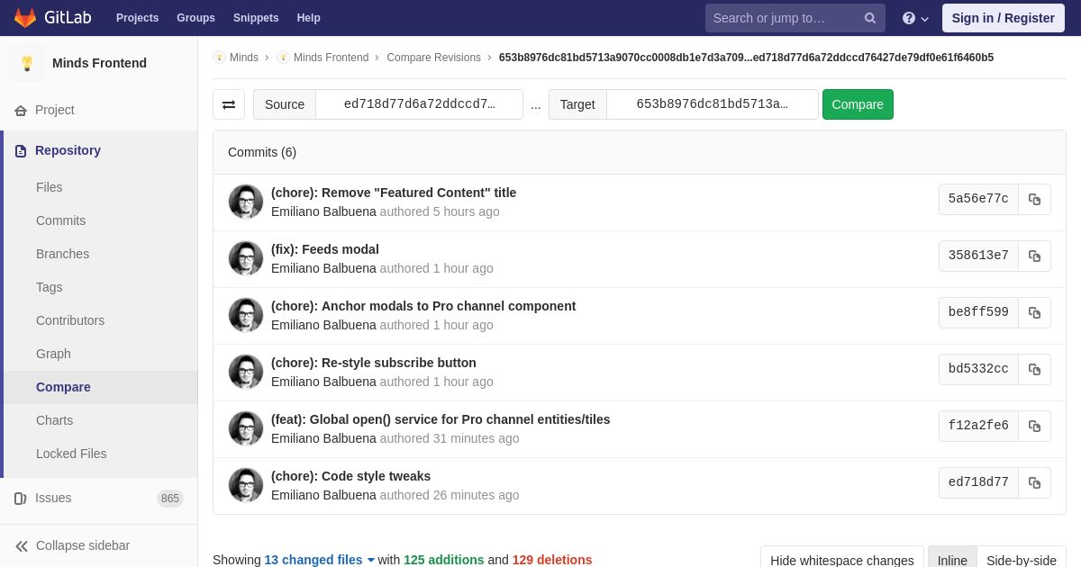Copy commit SHA ed718d77

[x=1034, y=483]
